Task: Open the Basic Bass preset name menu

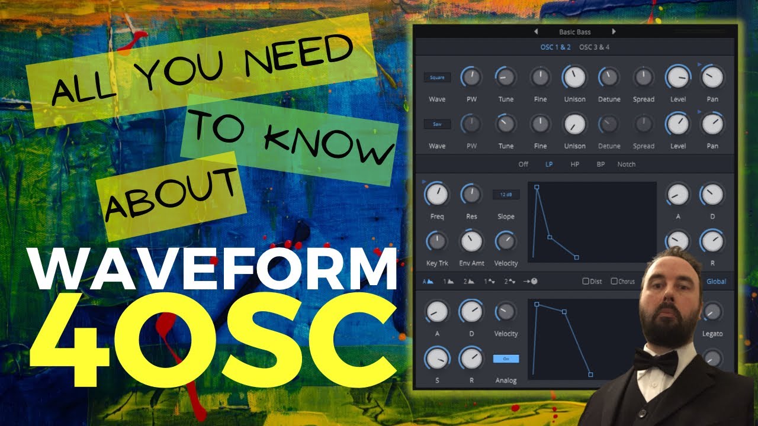Action: click(574, 32)
